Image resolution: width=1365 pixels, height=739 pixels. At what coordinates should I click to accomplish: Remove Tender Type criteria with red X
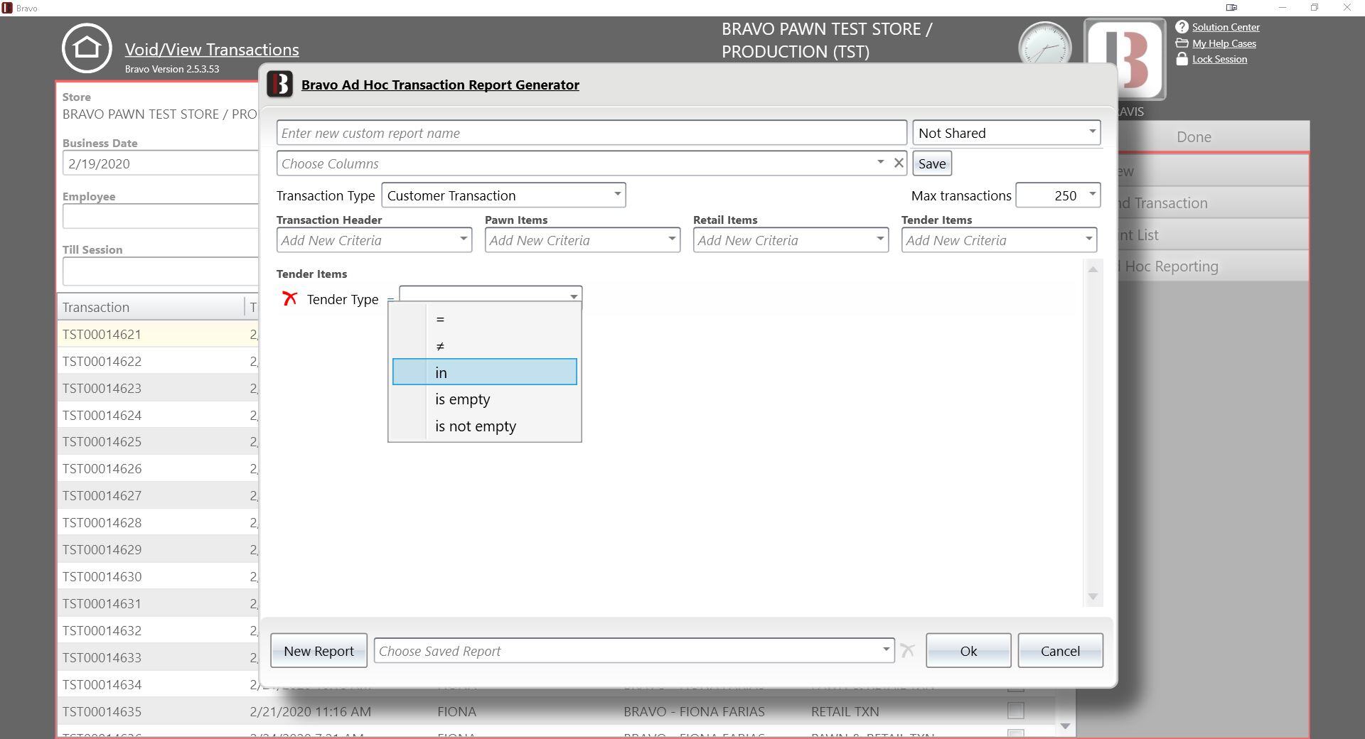289,298
